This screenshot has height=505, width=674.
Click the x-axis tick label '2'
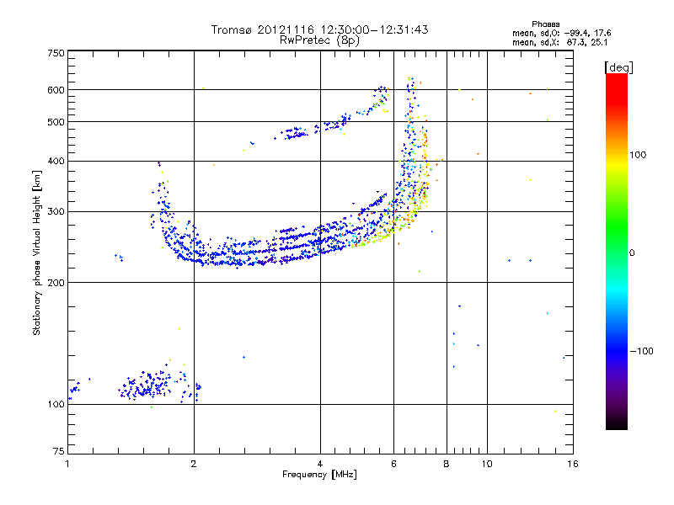coord(194,464)
